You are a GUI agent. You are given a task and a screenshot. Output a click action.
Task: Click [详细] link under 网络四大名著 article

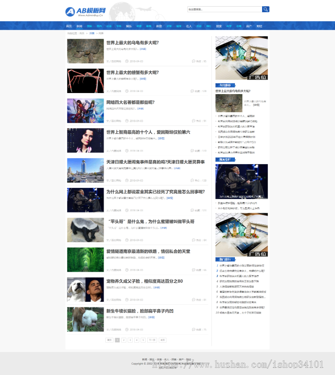point(140,109)
